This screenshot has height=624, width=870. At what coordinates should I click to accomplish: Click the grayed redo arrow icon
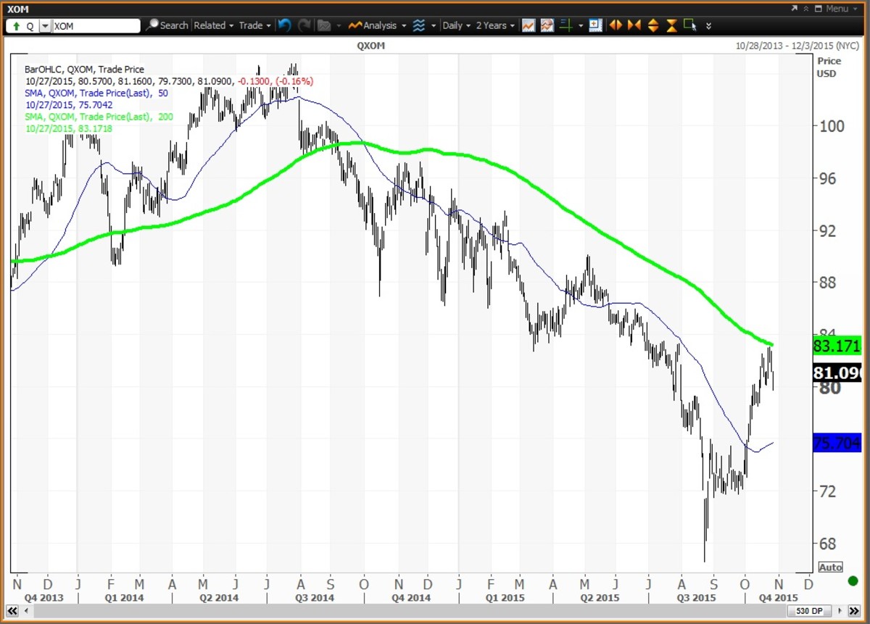click(304, 25)
